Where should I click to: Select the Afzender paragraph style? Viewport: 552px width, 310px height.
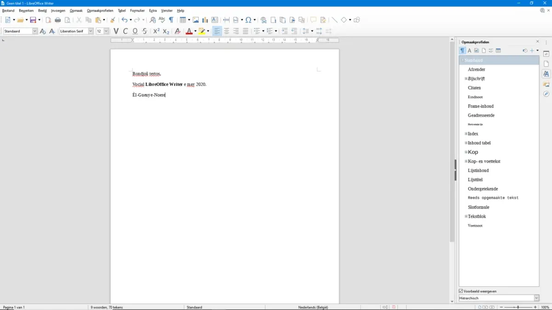coord(477,69)
